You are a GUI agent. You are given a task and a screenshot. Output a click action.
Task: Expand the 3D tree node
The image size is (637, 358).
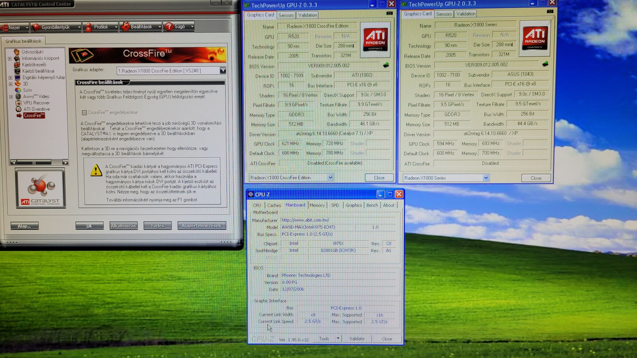click(10, 84)
